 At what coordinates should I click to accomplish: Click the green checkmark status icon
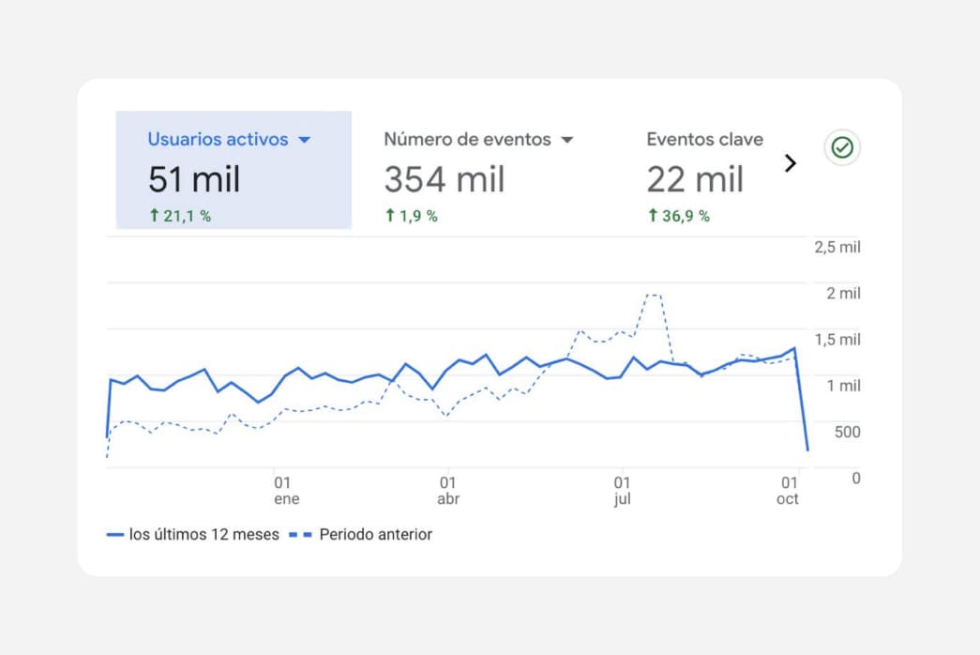point(842,147)
